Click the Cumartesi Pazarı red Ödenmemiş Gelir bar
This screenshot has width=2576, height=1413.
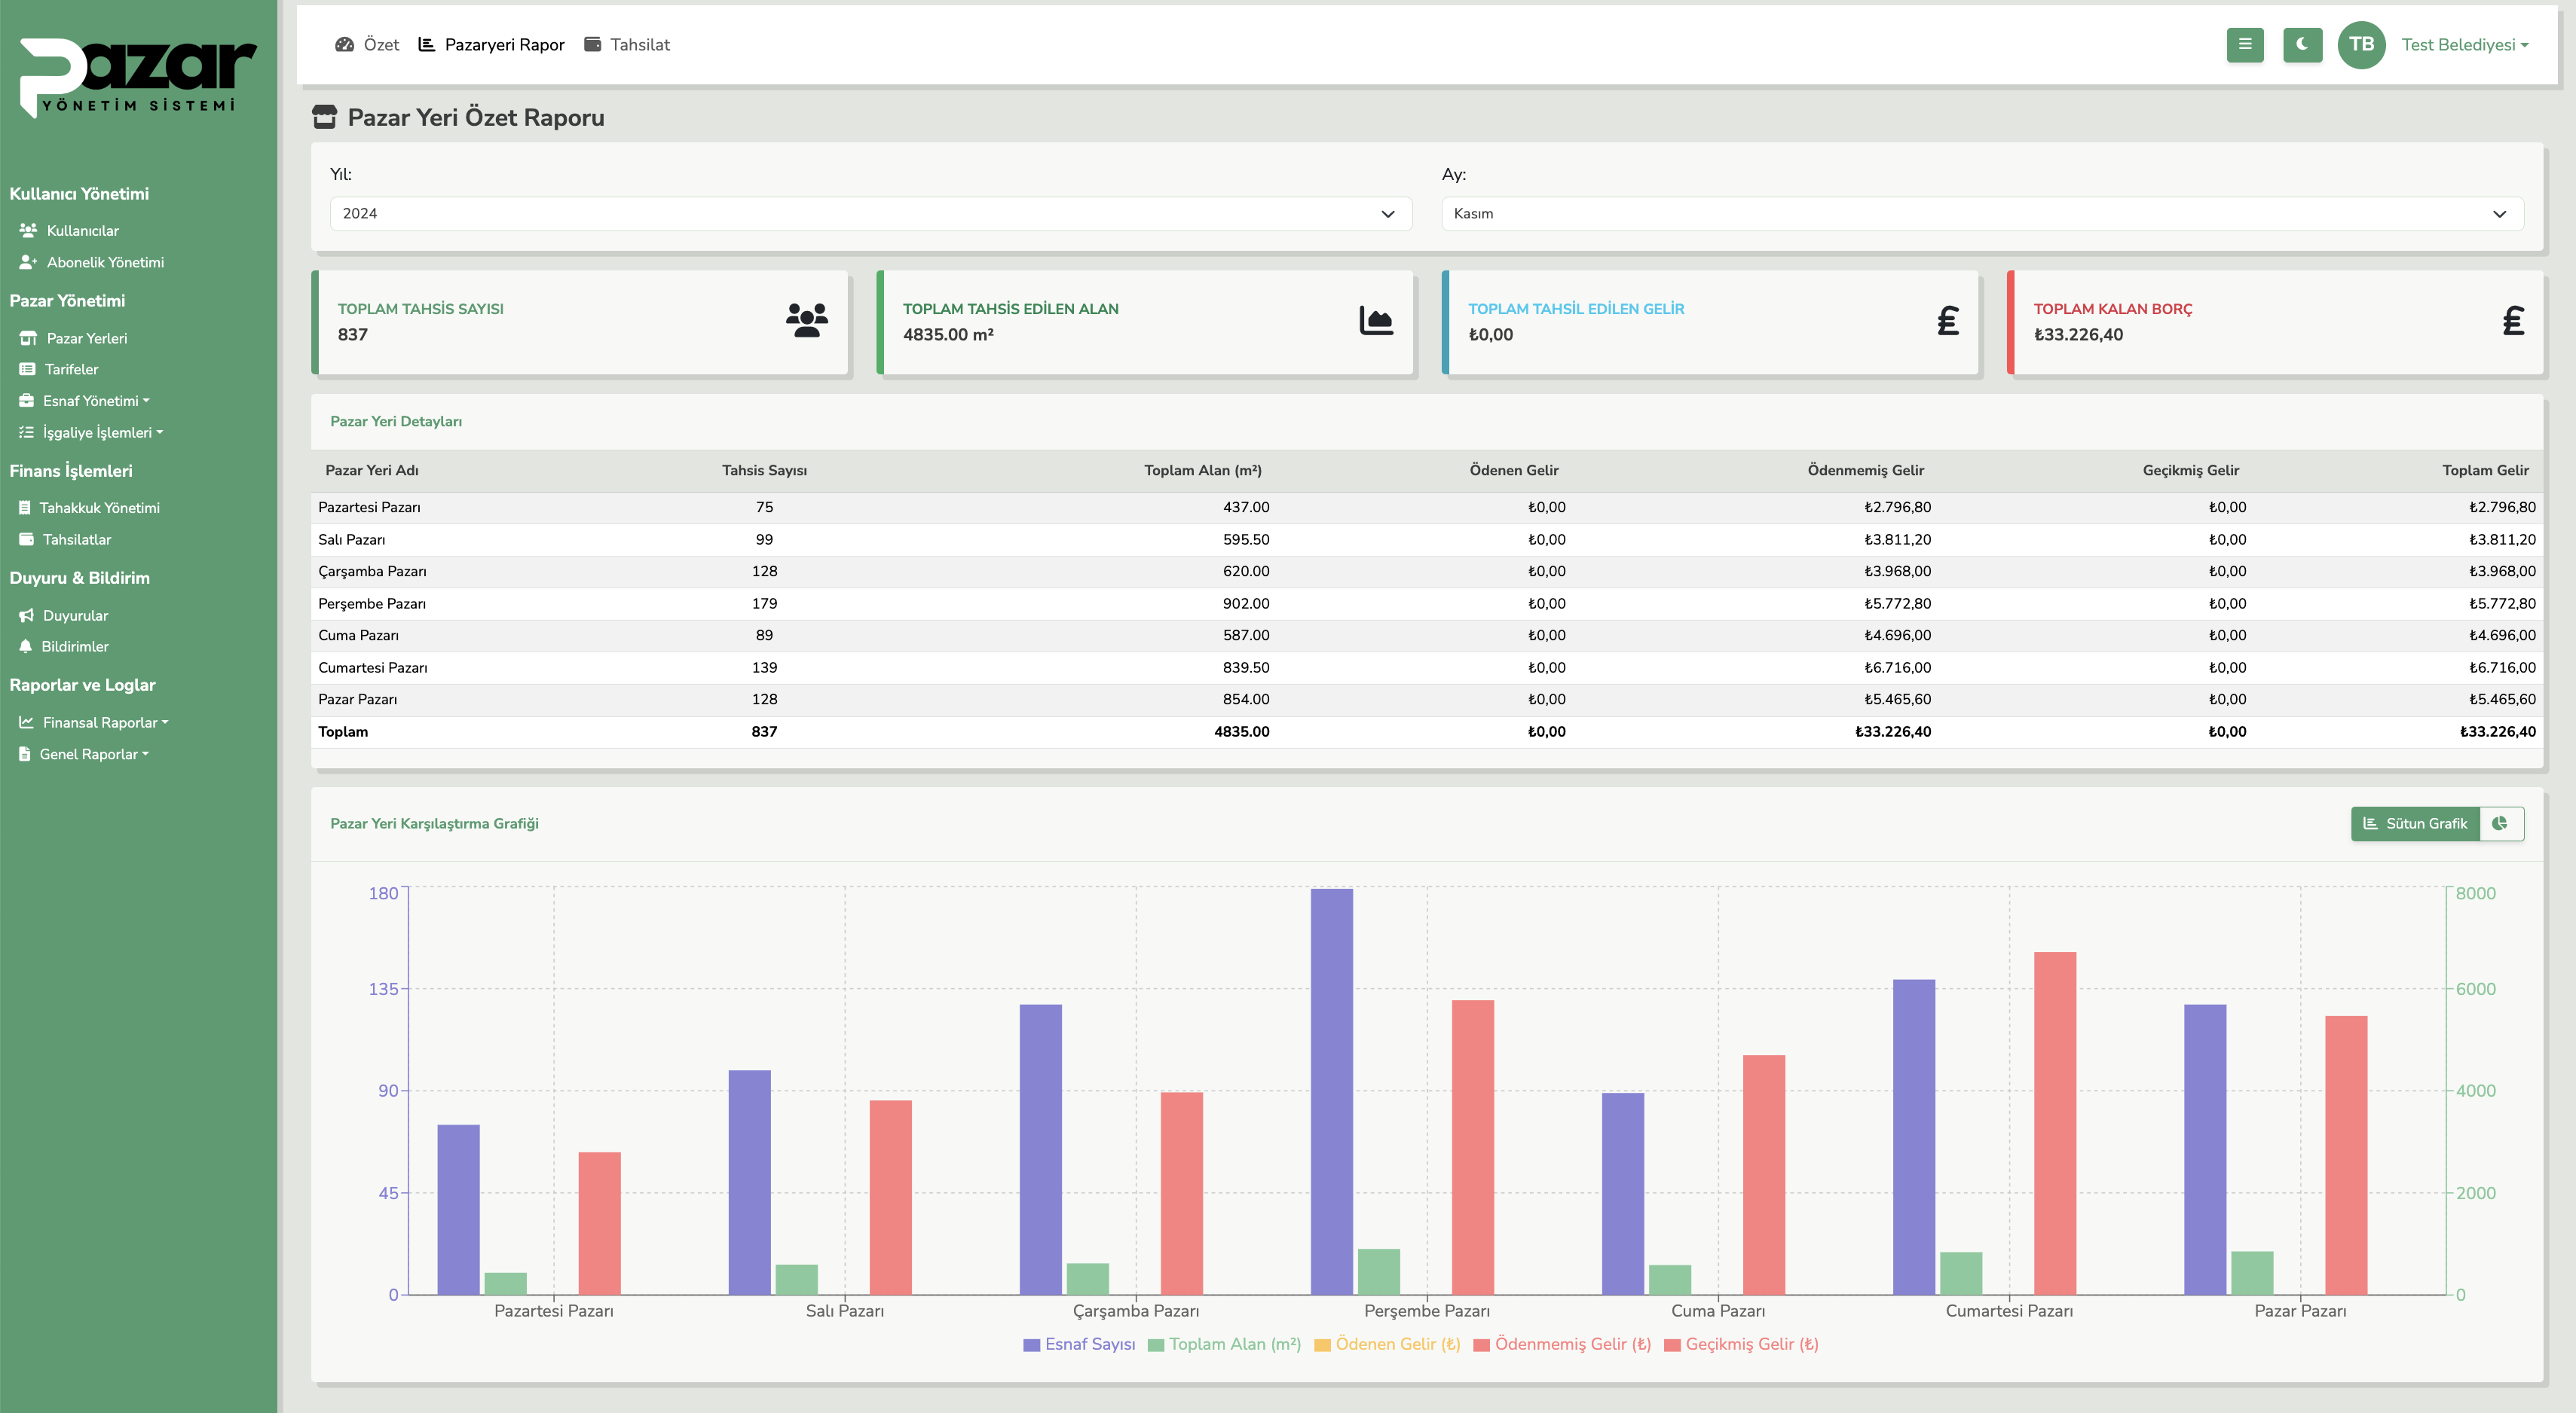pos(2055,1123)
